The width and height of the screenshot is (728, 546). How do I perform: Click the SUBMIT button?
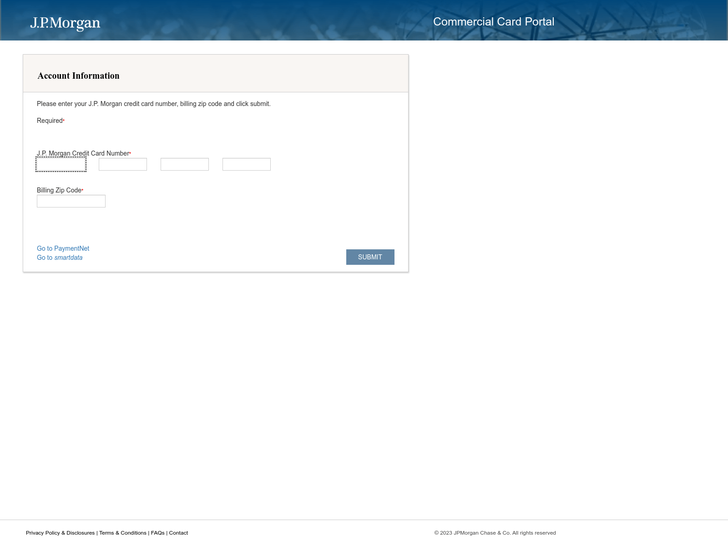pyautogui.click(x=370, y=257)
